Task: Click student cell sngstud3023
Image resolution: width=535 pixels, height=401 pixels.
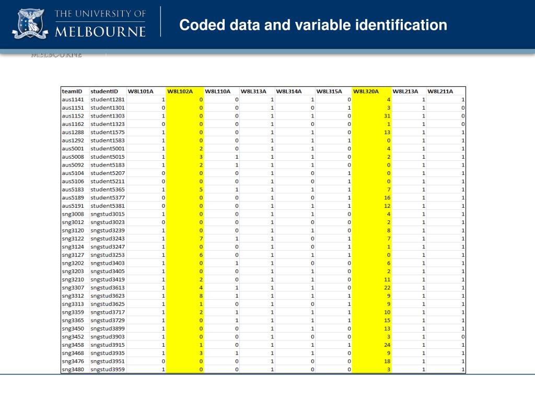Action: 108,222
